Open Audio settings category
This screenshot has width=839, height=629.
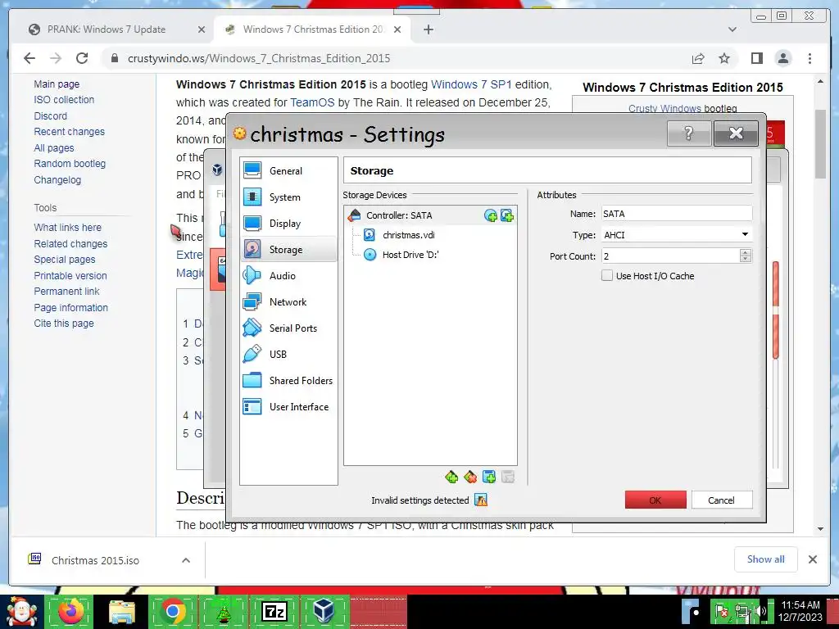(x=288, y=275)
